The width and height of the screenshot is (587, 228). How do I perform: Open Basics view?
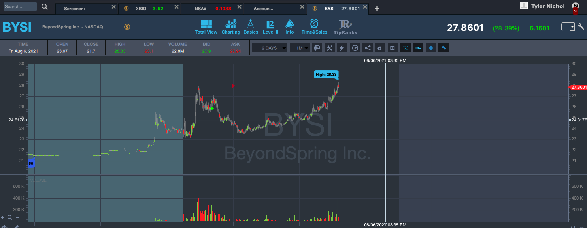[251, 27]
